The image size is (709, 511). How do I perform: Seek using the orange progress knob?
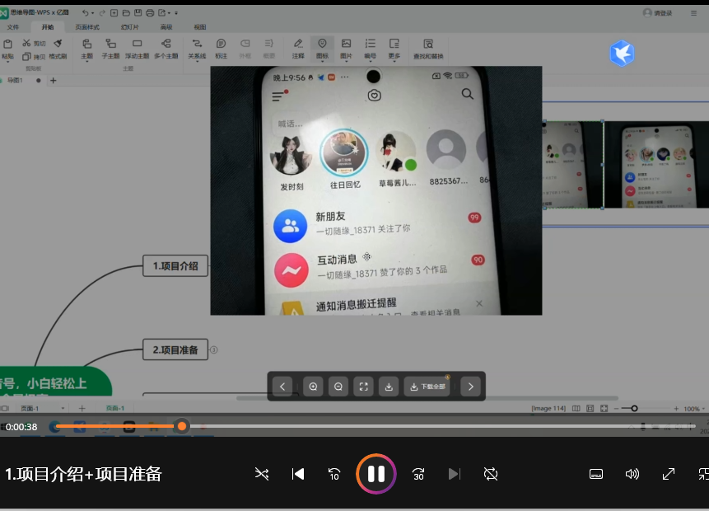[x=182, y=426]
